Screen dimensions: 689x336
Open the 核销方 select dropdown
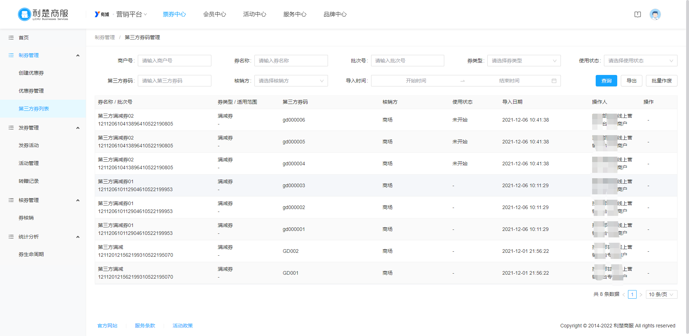coord(291,81)
